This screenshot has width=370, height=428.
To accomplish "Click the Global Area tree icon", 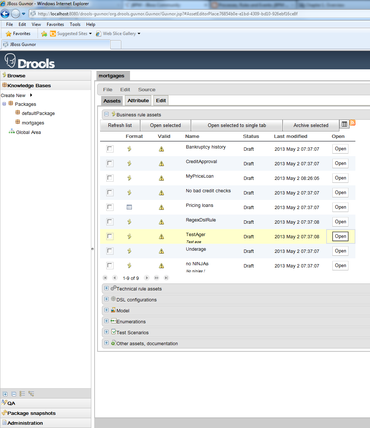I will 12,132.
